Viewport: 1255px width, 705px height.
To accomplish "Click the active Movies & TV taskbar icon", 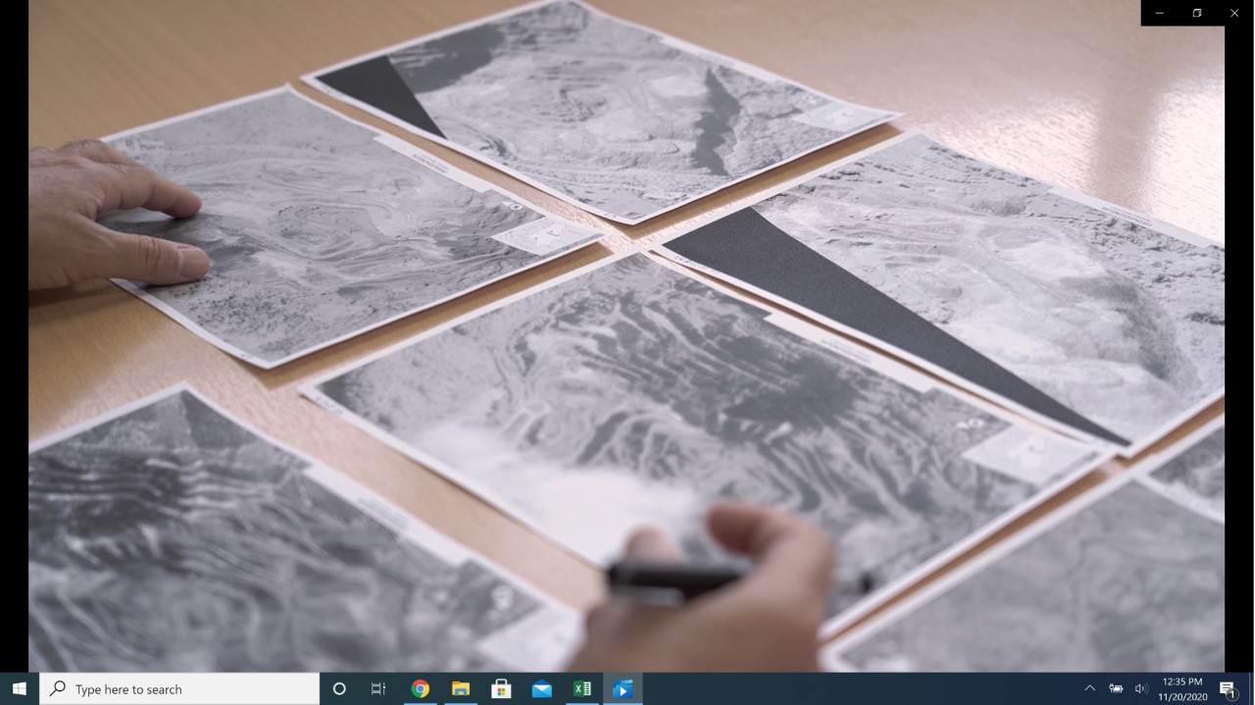I will [x=623, y=689].
